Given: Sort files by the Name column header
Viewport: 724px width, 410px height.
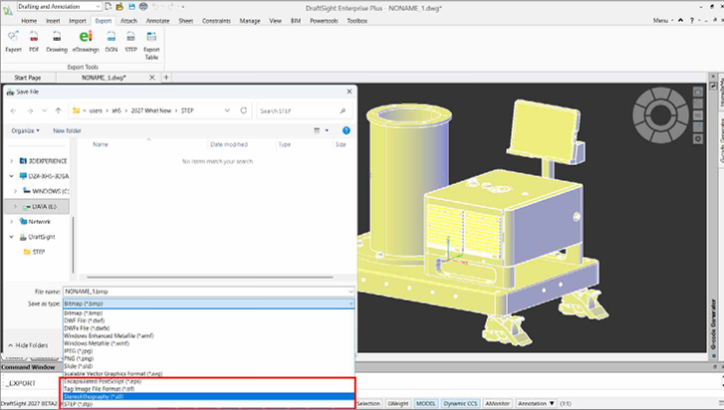Looking at the screenshot, I should coord(101,144).
